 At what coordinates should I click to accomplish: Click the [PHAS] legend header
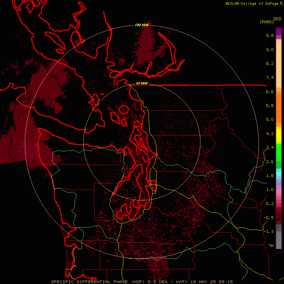(267, 22)
